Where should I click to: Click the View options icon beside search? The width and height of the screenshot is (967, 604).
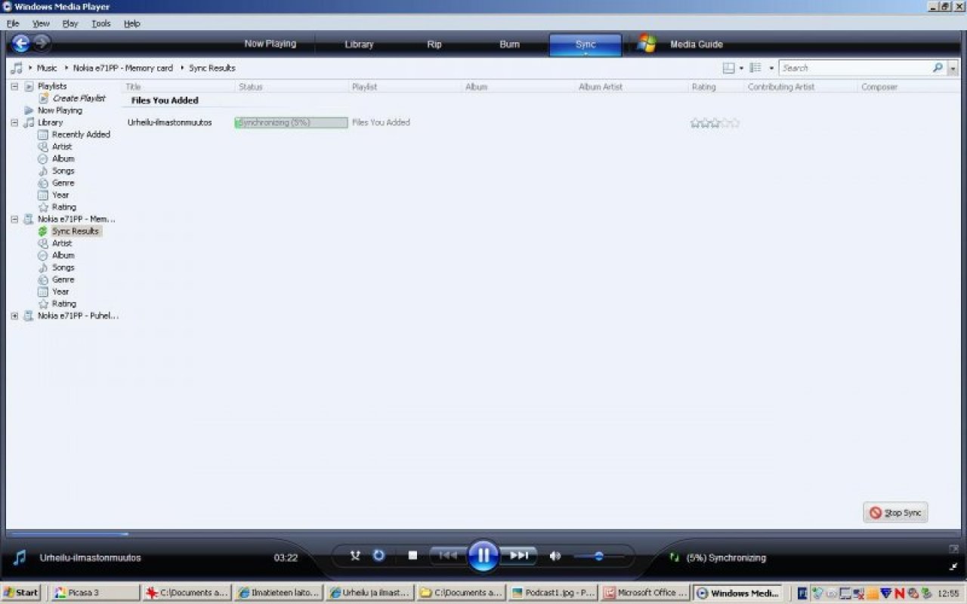click(755, 68)
